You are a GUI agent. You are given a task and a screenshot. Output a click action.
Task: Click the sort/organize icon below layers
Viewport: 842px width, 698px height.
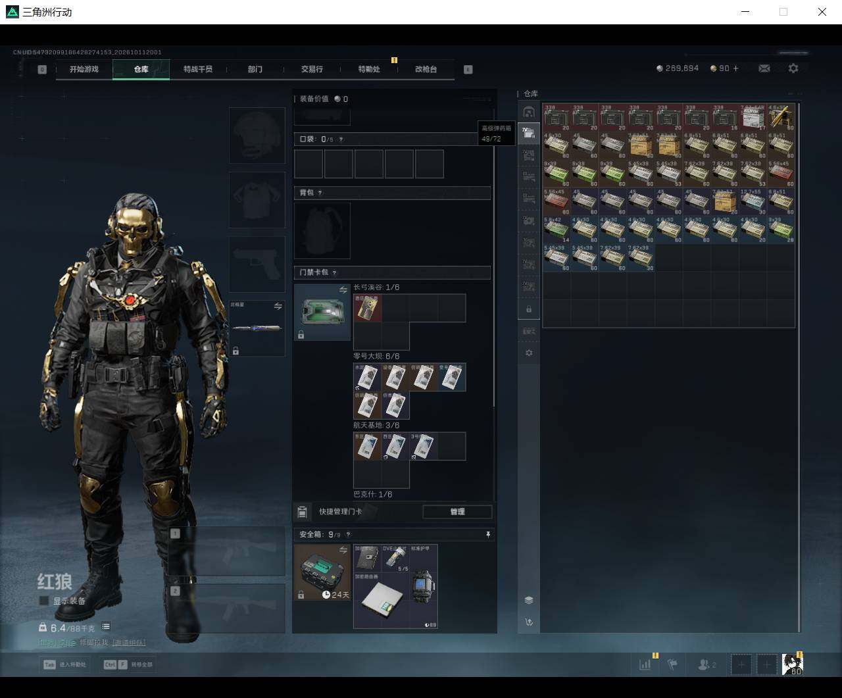click(x=529, y=622)
